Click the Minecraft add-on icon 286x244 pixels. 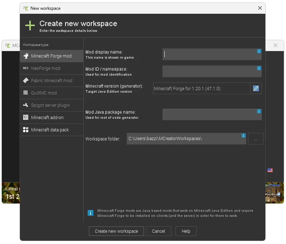pos(26,117)
